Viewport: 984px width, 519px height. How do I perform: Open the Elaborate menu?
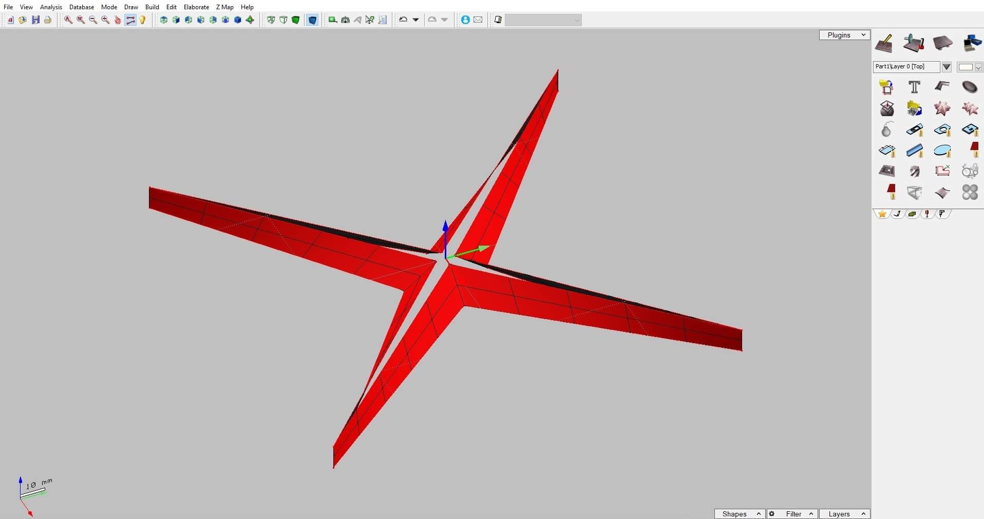(196, 7)
